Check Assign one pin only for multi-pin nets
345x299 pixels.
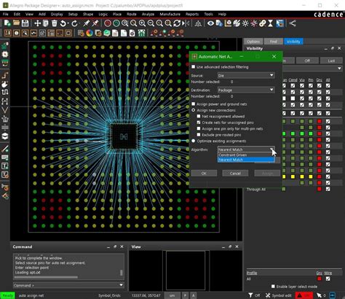(199, 128)
